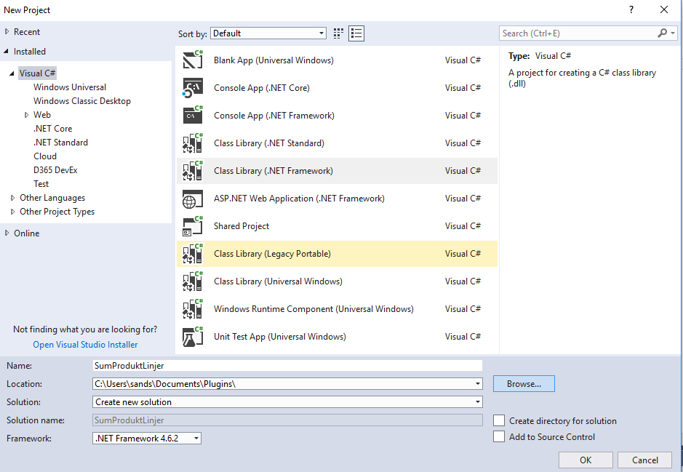
Task: Click the Windows Runtime Component template icon
Action: pos(193,309)
